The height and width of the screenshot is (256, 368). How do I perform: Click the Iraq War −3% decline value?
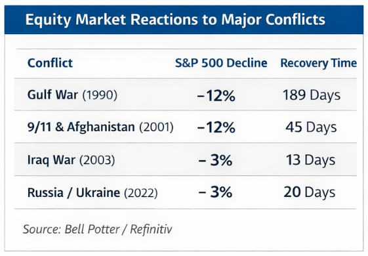tap(215, 160)
